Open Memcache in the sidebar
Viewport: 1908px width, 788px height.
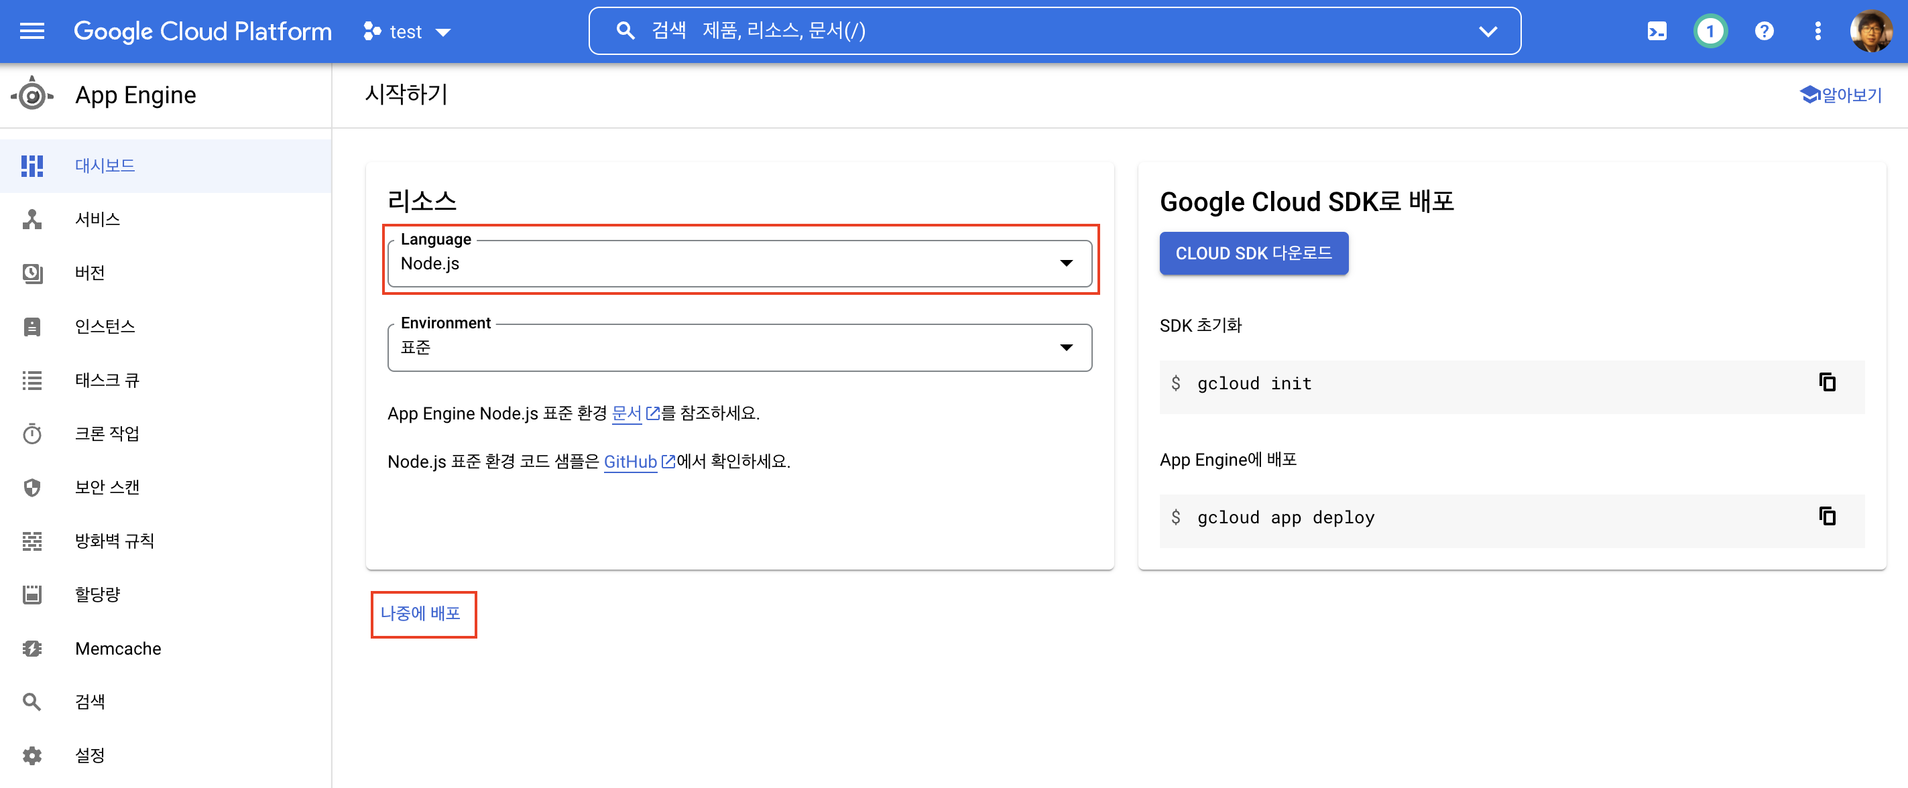tap(118, 648)
